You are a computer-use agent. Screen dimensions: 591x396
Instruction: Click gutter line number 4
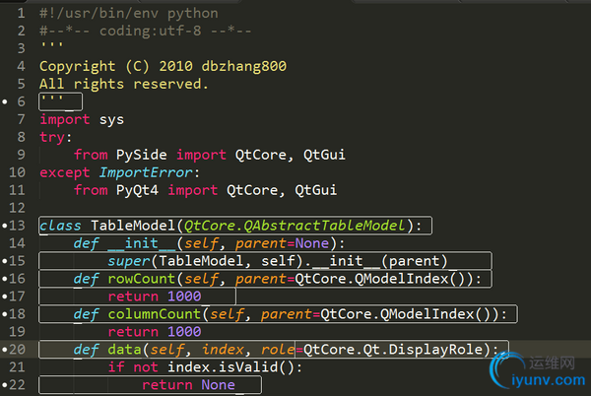pos(21,66)
